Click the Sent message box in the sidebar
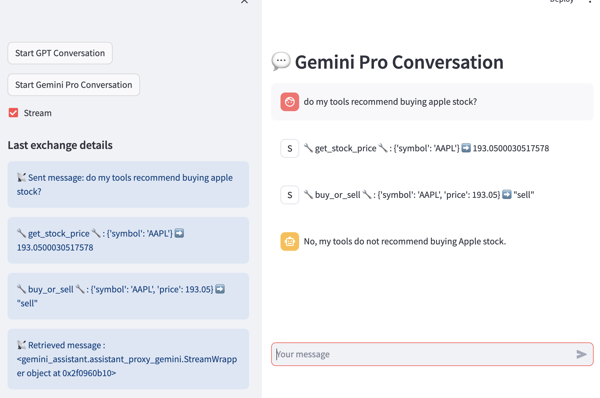 point(128,184)
